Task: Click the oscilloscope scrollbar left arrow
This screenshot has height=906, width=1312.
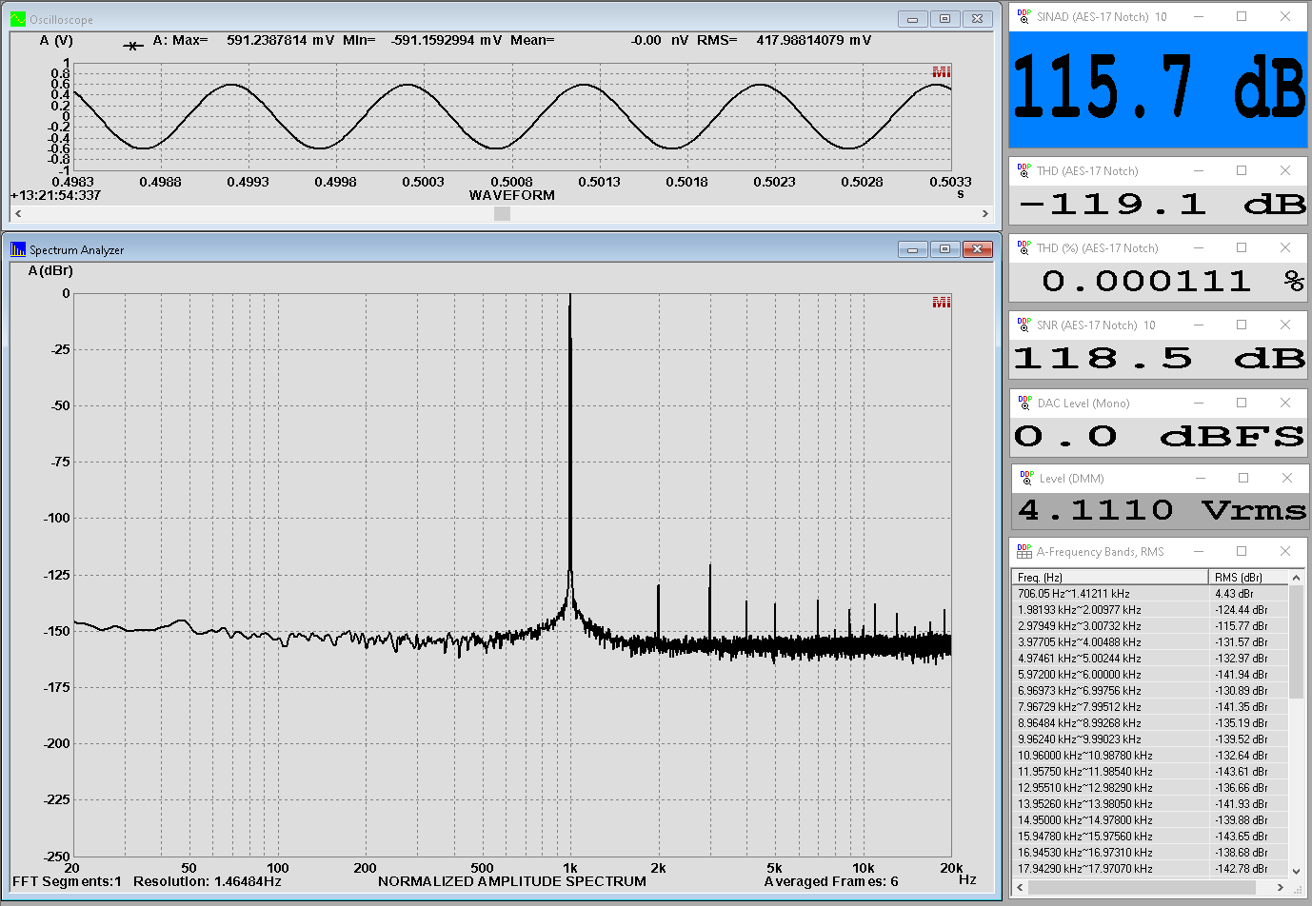Action: 18,214
